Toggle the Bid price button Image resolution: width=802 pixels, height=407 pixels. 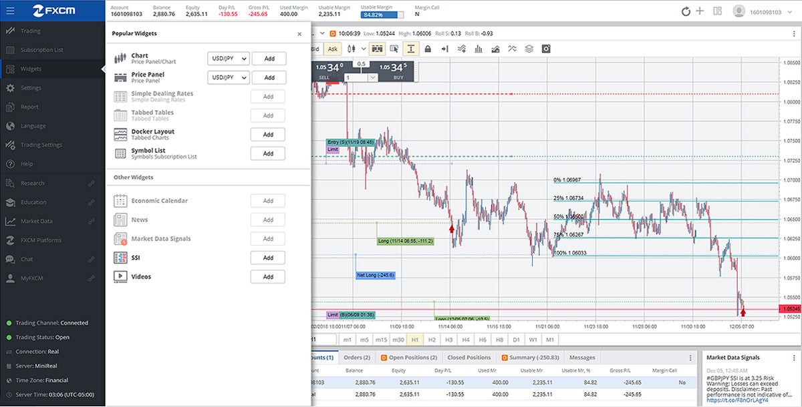316,49
